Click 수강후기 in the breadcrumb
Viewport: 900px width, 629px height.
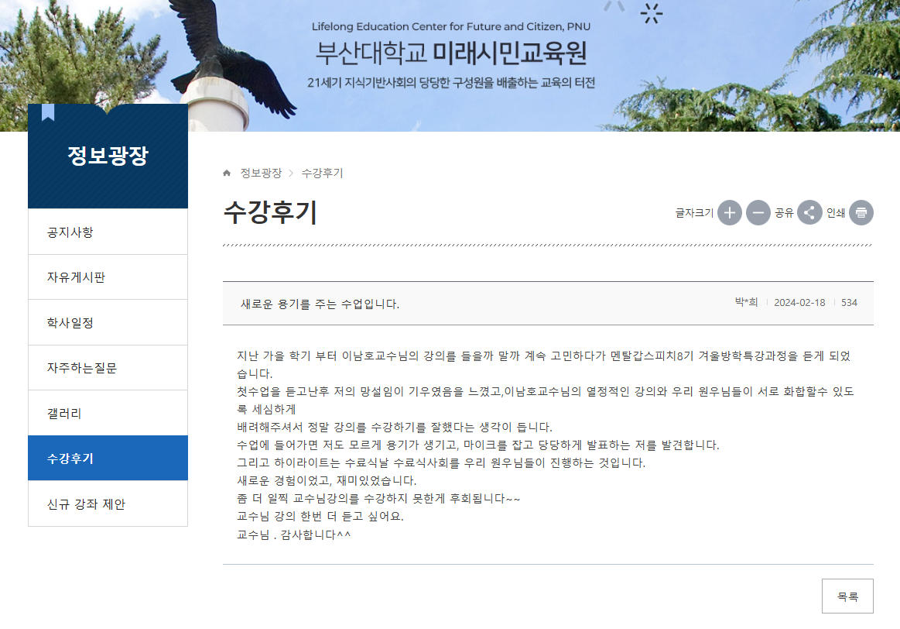pyautogui.click(x=322, y=173)
